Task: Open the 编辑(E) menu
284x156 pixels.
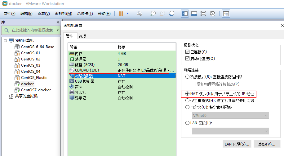Action: (x=26, y=14)
